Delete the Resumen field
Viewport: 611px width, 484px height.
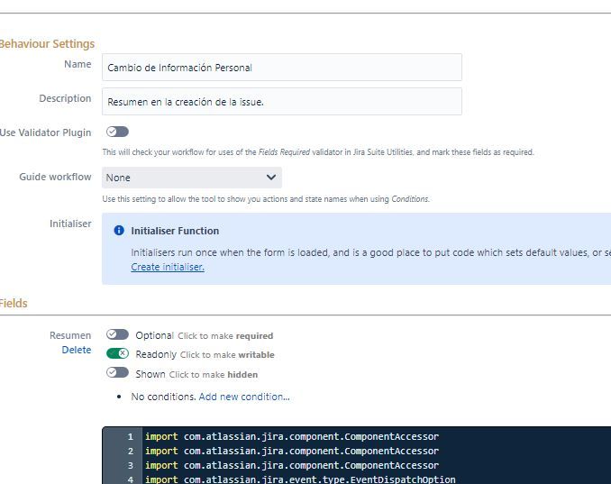click(77, 350)
